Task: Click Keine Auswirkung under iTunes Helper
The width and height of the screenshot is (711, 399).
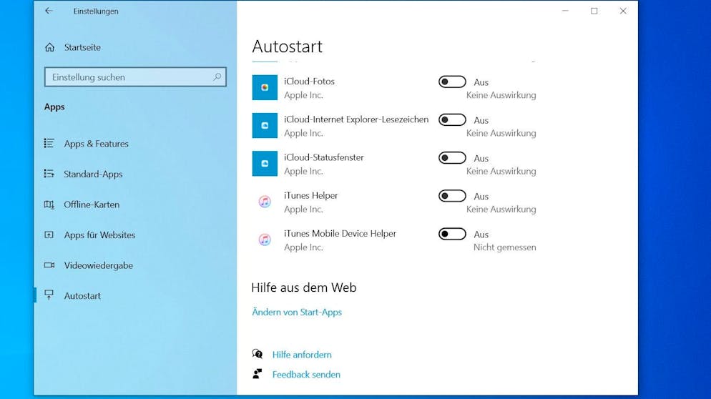Action: point(501,210)
